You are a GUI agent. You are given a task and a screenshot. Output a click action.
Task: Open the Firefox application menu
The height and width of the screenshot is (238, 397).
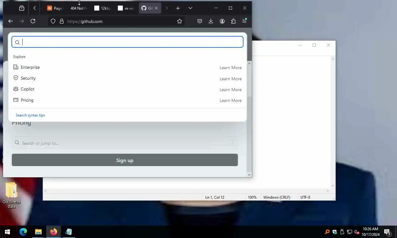(x=244, y=21)
